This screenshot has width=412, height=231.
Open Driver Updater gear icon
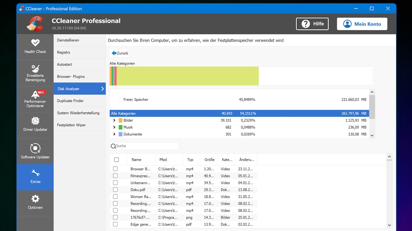point(35,121)
